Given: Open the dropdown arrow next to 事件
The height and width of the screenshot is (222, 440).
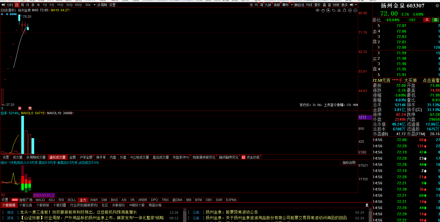Looking at the screenshot, I should coord(292,5).
